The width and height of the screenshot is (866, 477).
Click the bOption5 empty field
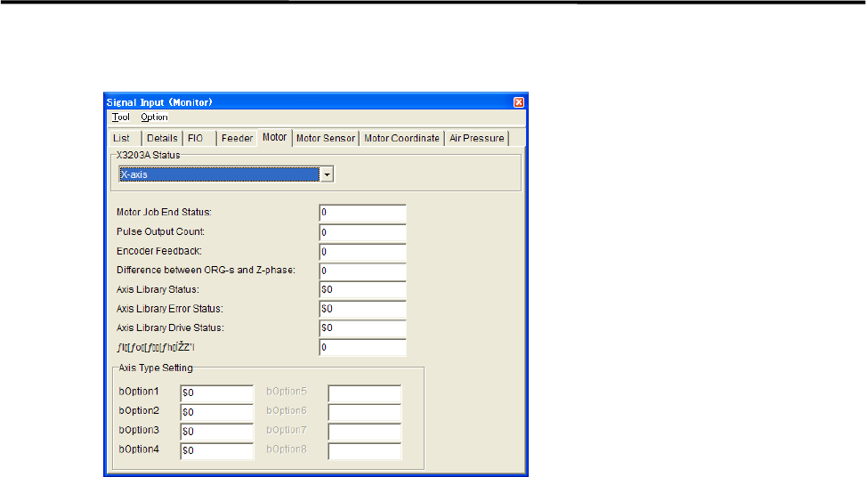pos(365,393)
